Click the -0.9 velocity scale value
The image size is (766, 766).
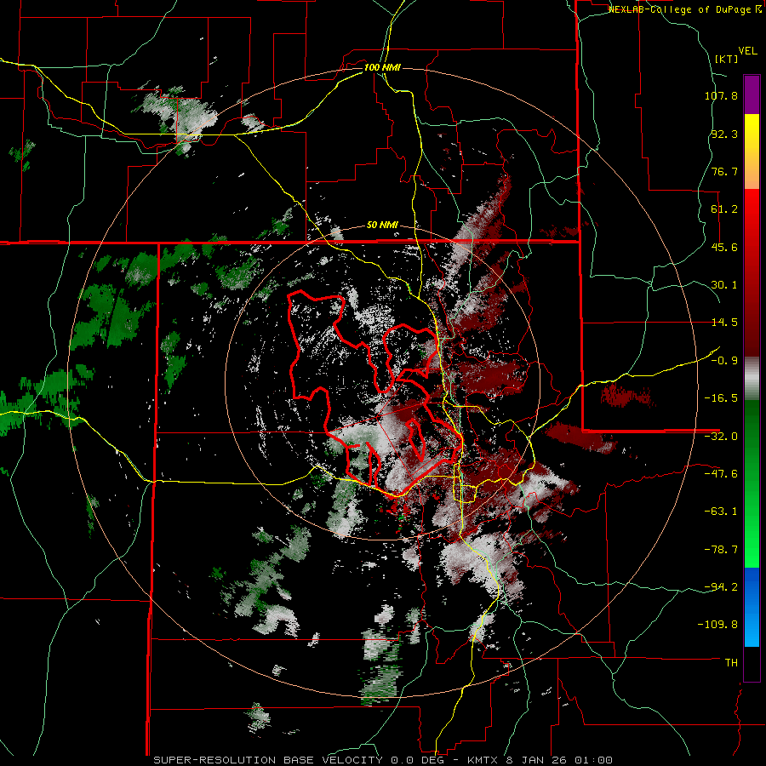(x=724, y=361)
